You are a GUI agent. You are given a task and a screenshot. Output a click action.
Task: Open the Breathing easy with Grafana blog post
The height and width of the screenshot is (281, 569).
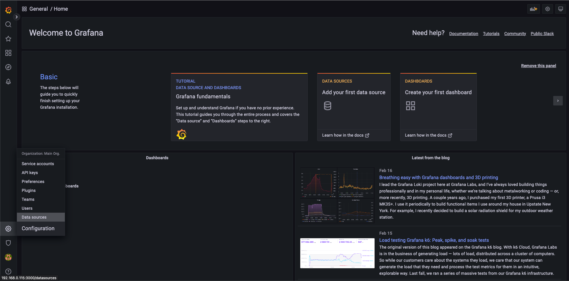pos(438,177)
